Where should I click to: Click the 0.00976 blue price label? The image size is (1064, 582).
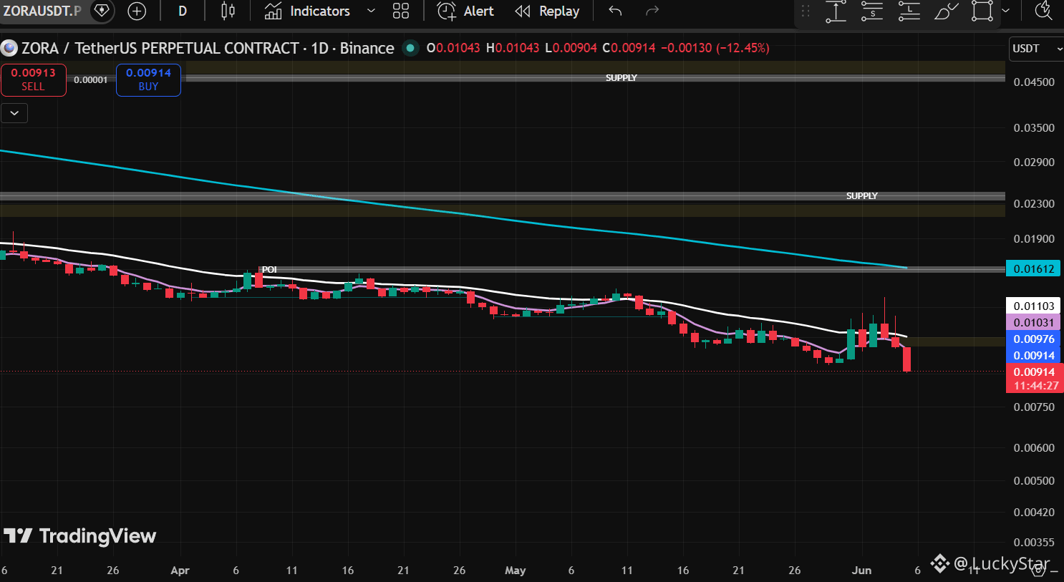[1033, 339]
